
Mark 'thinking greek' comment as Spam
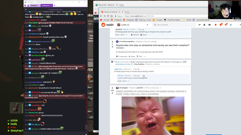click(143, 35)
